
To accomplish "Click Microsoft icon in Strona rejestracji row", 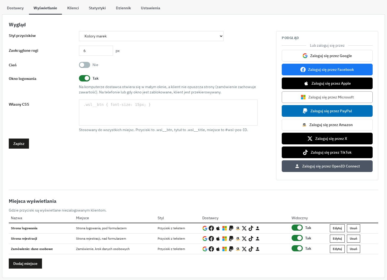I will pyautogui.click(x=225, y=239).
